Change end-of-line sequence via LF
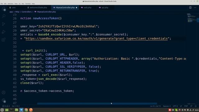 tap(181, 106)
